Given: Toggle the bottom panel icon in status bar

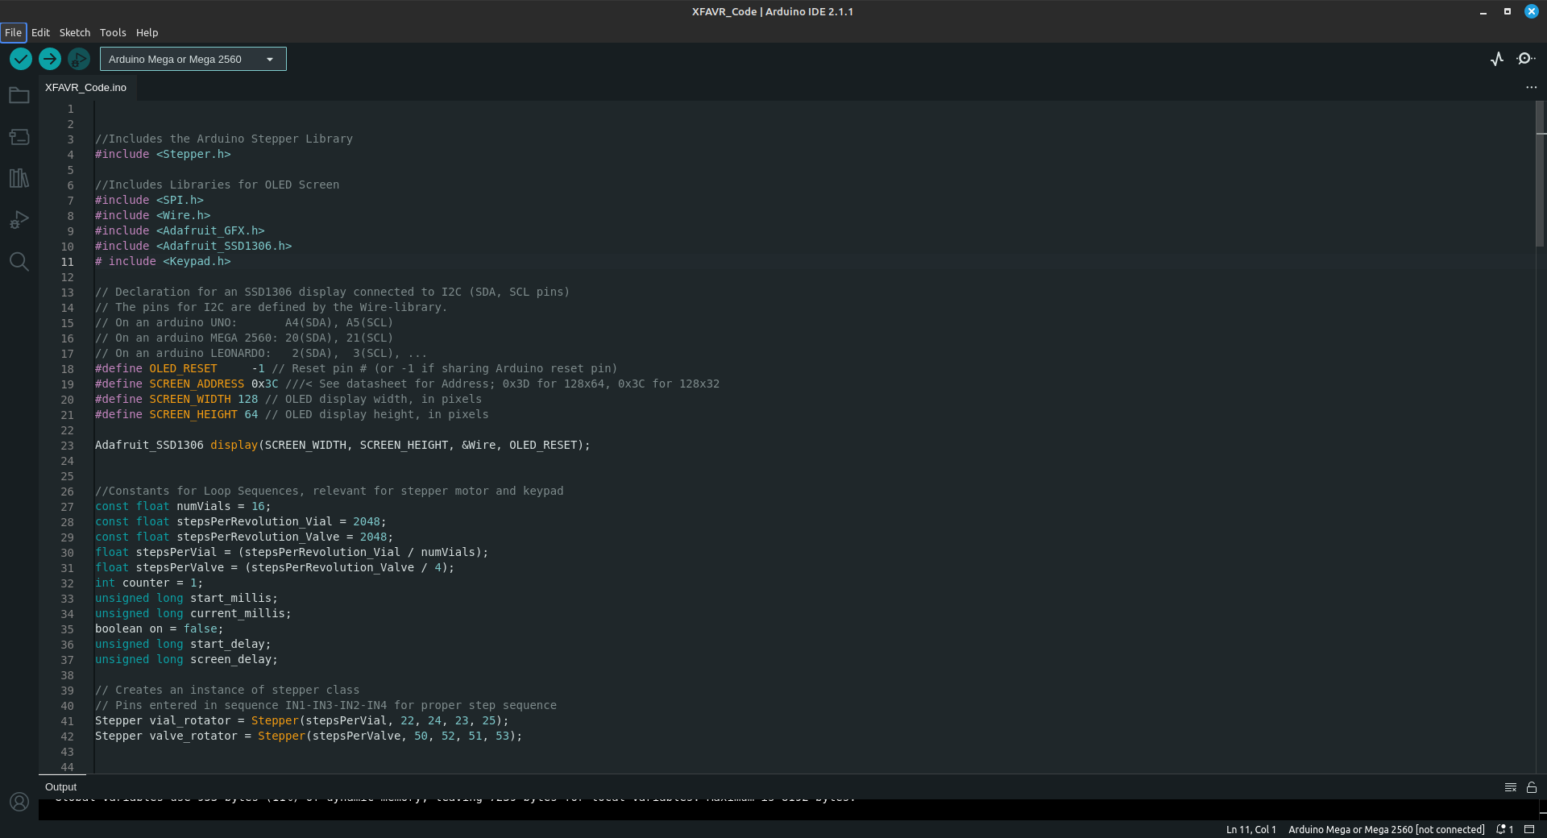Looking at the screenshot, I should 1529,829.
